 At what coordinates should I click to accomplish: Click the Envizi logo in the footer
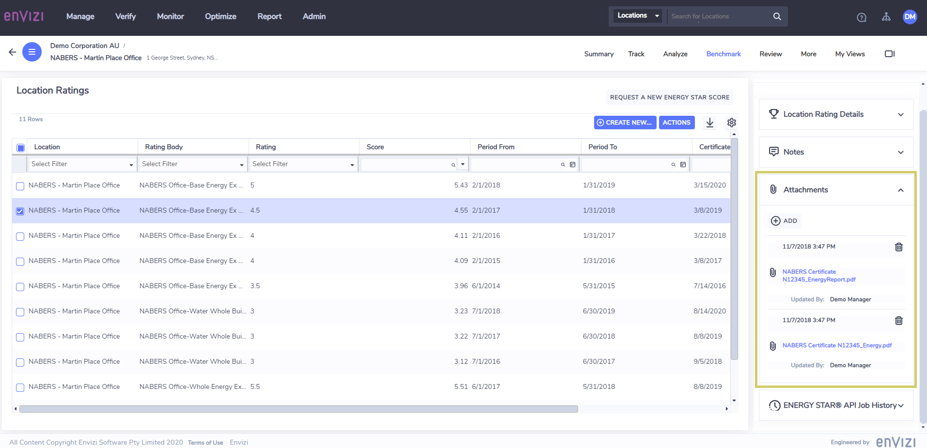coord(896,442)
